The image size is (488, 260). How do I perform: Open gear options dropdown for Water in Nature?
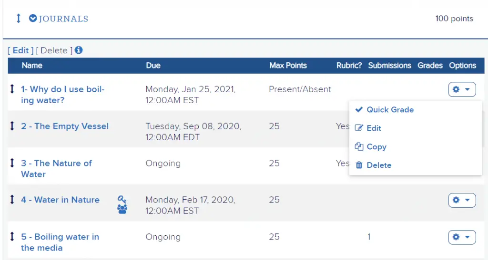pos(462,200)
